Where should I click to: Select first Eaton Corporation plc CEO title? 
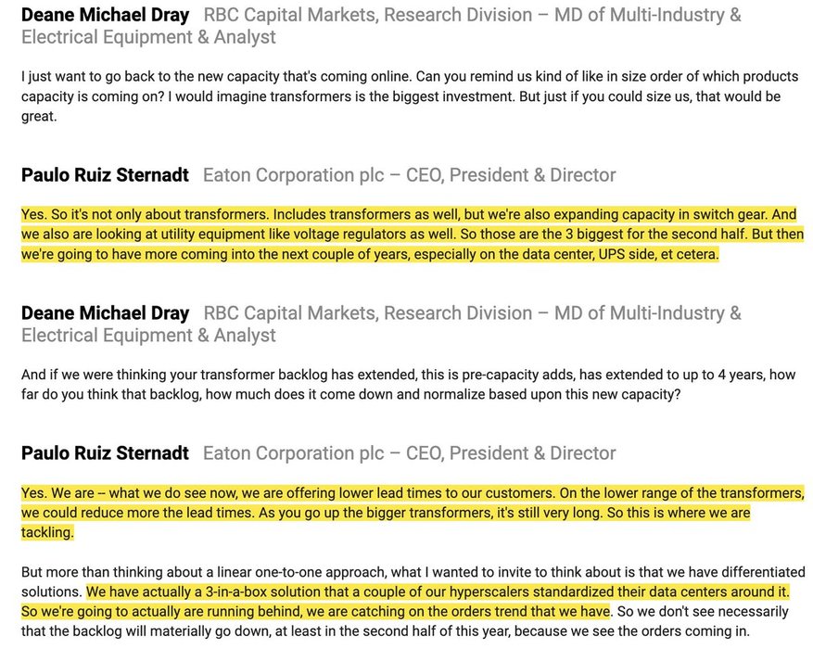click(410, 175)
